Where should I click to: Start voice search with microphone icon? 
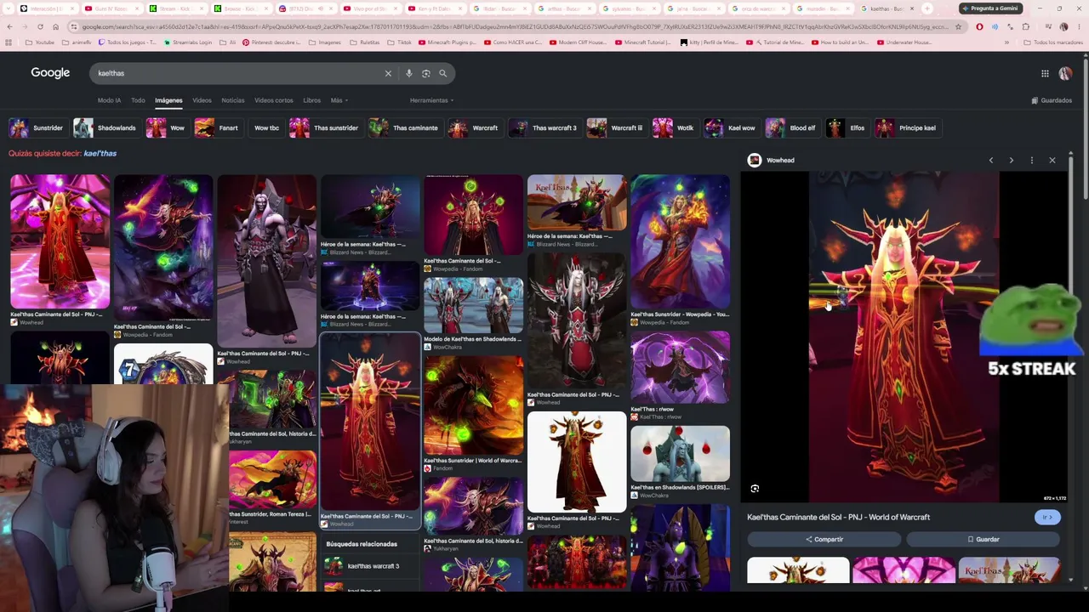(x=408, y=73)
